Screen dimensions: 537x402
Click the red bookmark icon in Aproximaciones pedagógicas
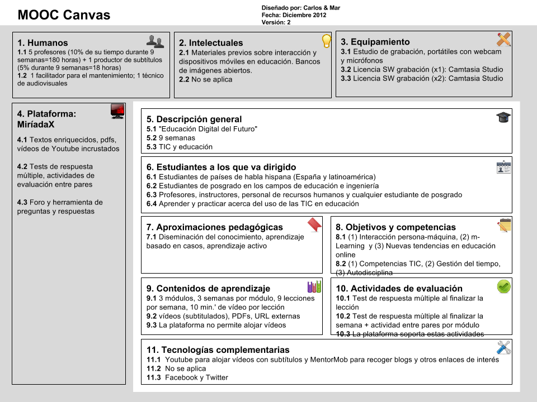click(x=314, y=225)
